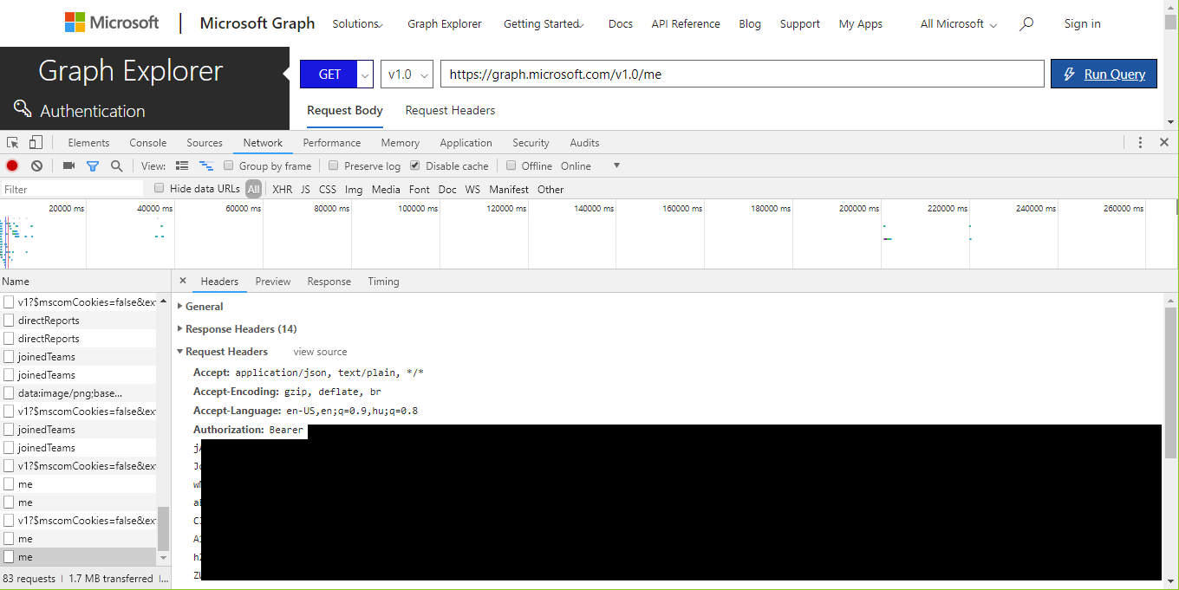
Task: Open DevTools customize menu (three dots)
Action: pyautogui.click(x=1140, y=143)
